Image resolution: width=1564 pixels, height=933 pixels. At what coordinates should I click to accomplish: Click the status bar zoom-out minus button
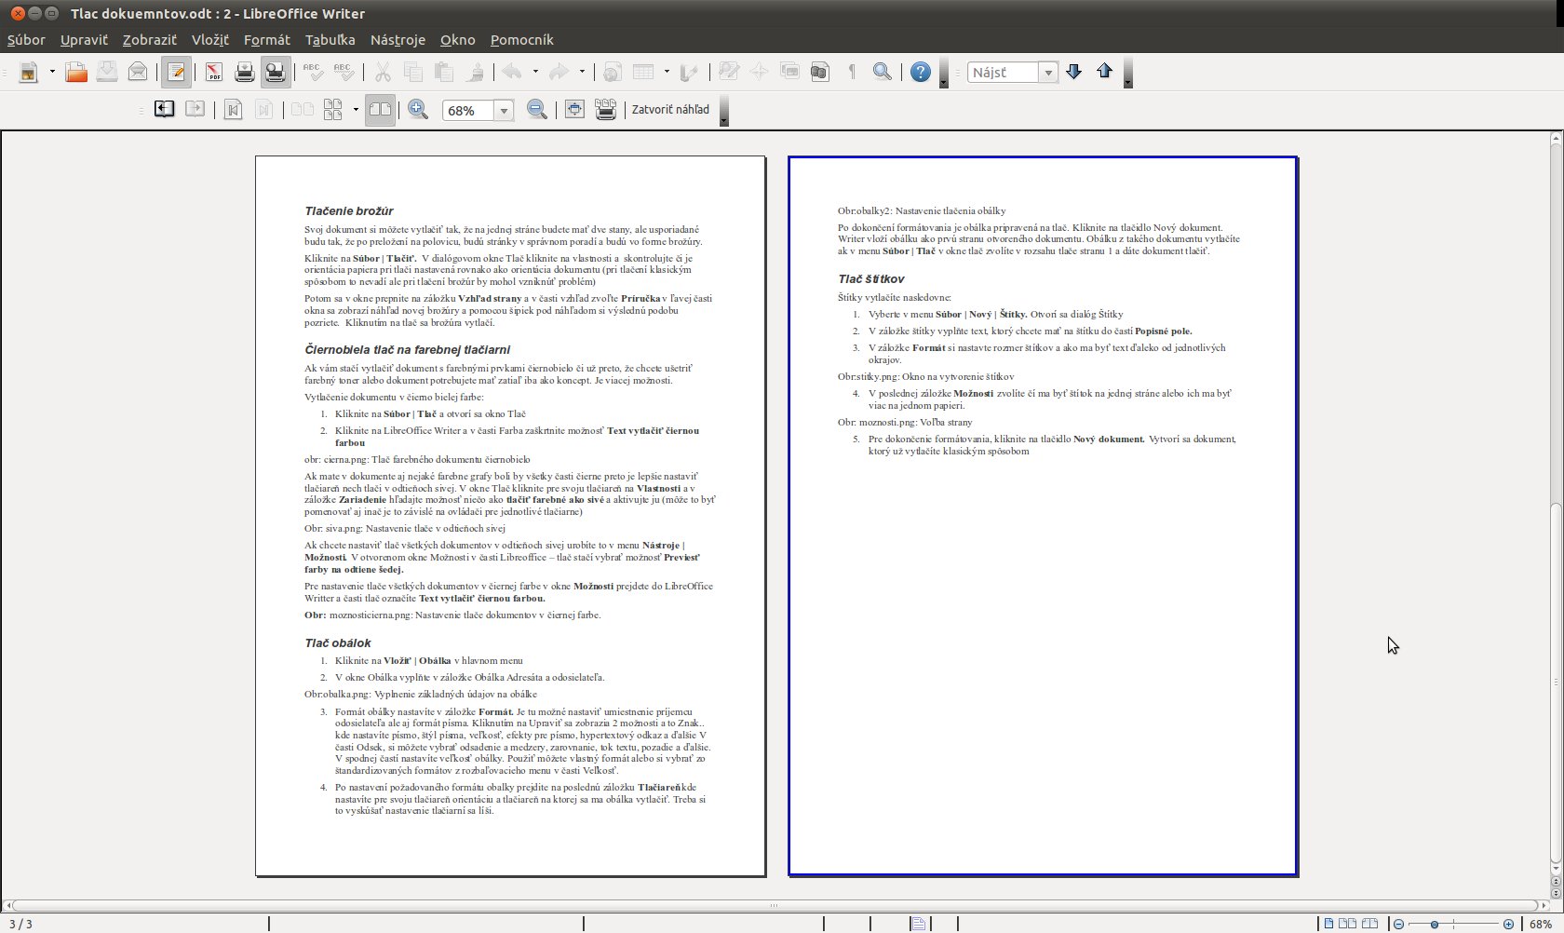[x=1398, y=924]
